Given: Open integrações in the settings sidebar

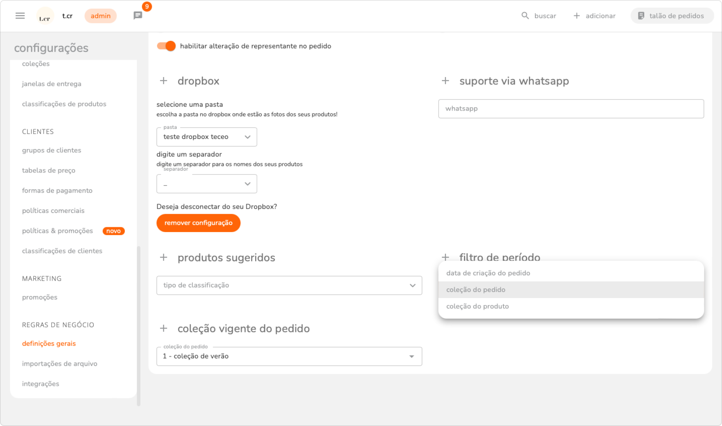Looking at the screenshot, I should click(40, 384).
